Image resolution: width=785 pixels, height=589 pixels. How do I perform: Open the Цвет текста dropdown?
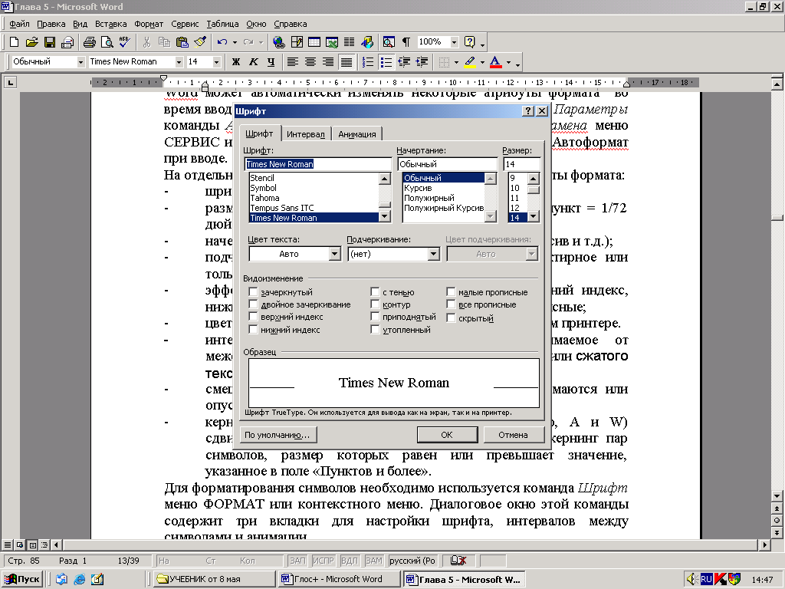coord(335,254)
